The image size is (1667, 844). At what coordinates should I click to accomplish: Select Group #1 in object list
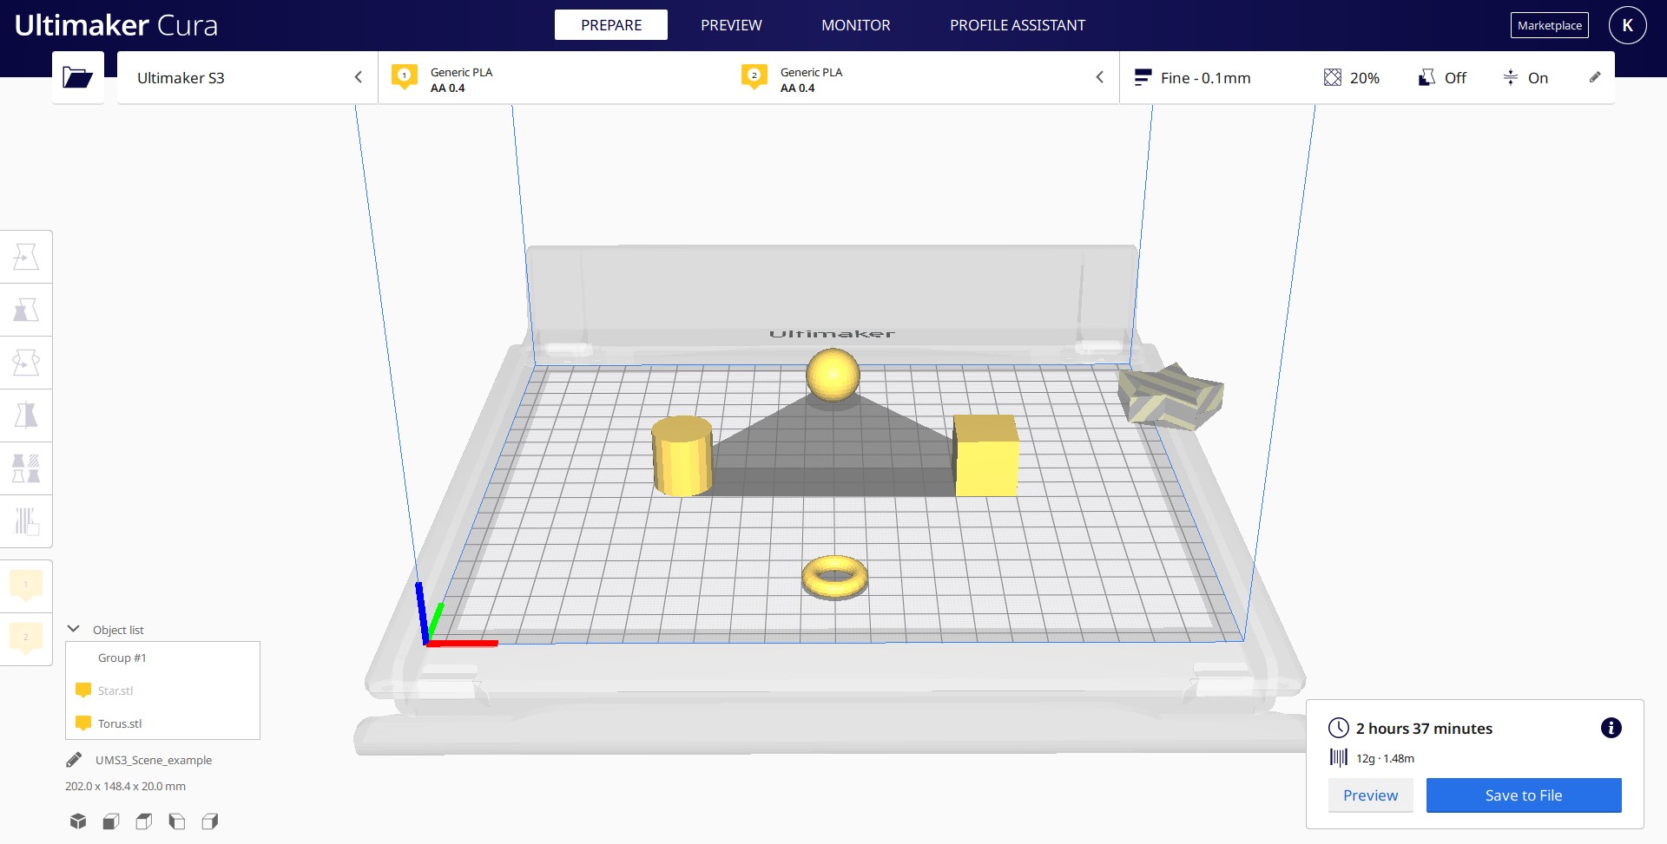coord(163,658)
